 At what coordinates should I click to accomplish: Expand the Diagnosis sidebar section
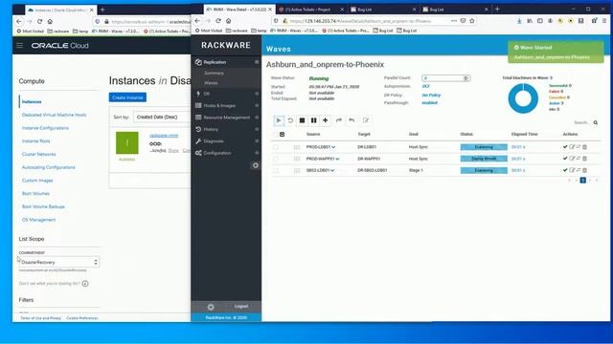226,141
